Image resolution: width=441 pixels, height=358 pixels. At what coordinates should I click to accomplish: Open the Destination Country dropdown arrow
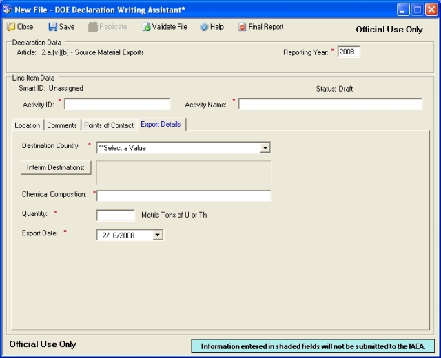tap(265, 147)
